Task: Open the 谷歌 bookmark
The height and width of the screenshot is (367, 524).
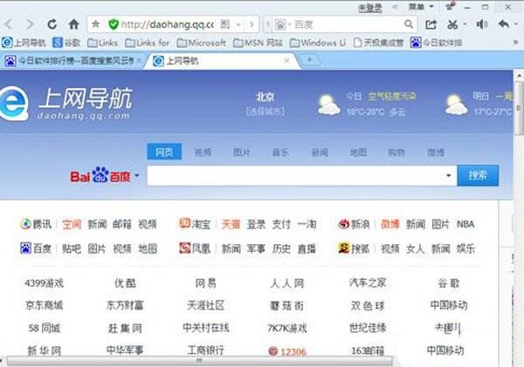Action: [66, 43]
